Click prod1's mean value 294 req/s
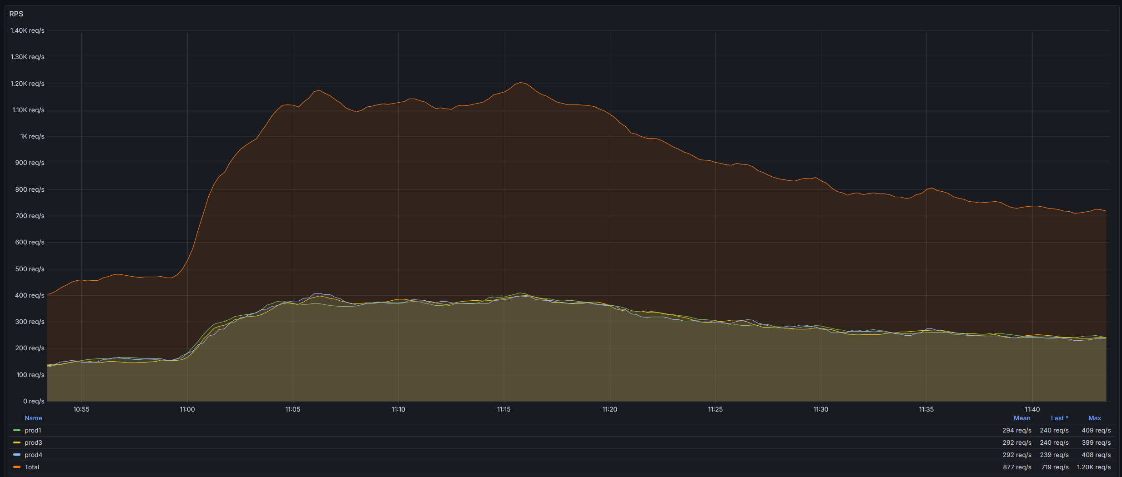 pyautogui.click(x=1016, y=430)
